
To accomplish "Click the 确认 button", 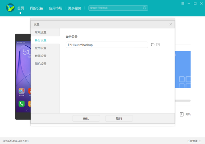I will tap(86, 118).
